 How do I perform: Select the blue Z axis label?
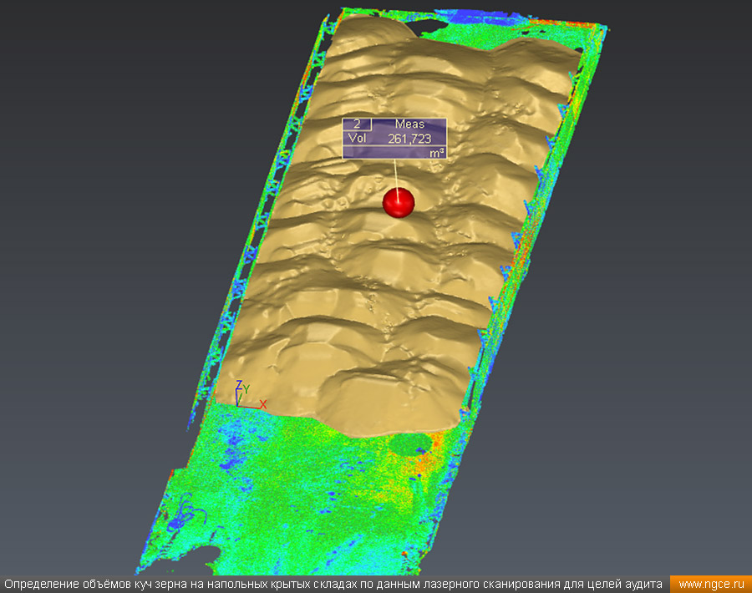(x=238, y=385)
